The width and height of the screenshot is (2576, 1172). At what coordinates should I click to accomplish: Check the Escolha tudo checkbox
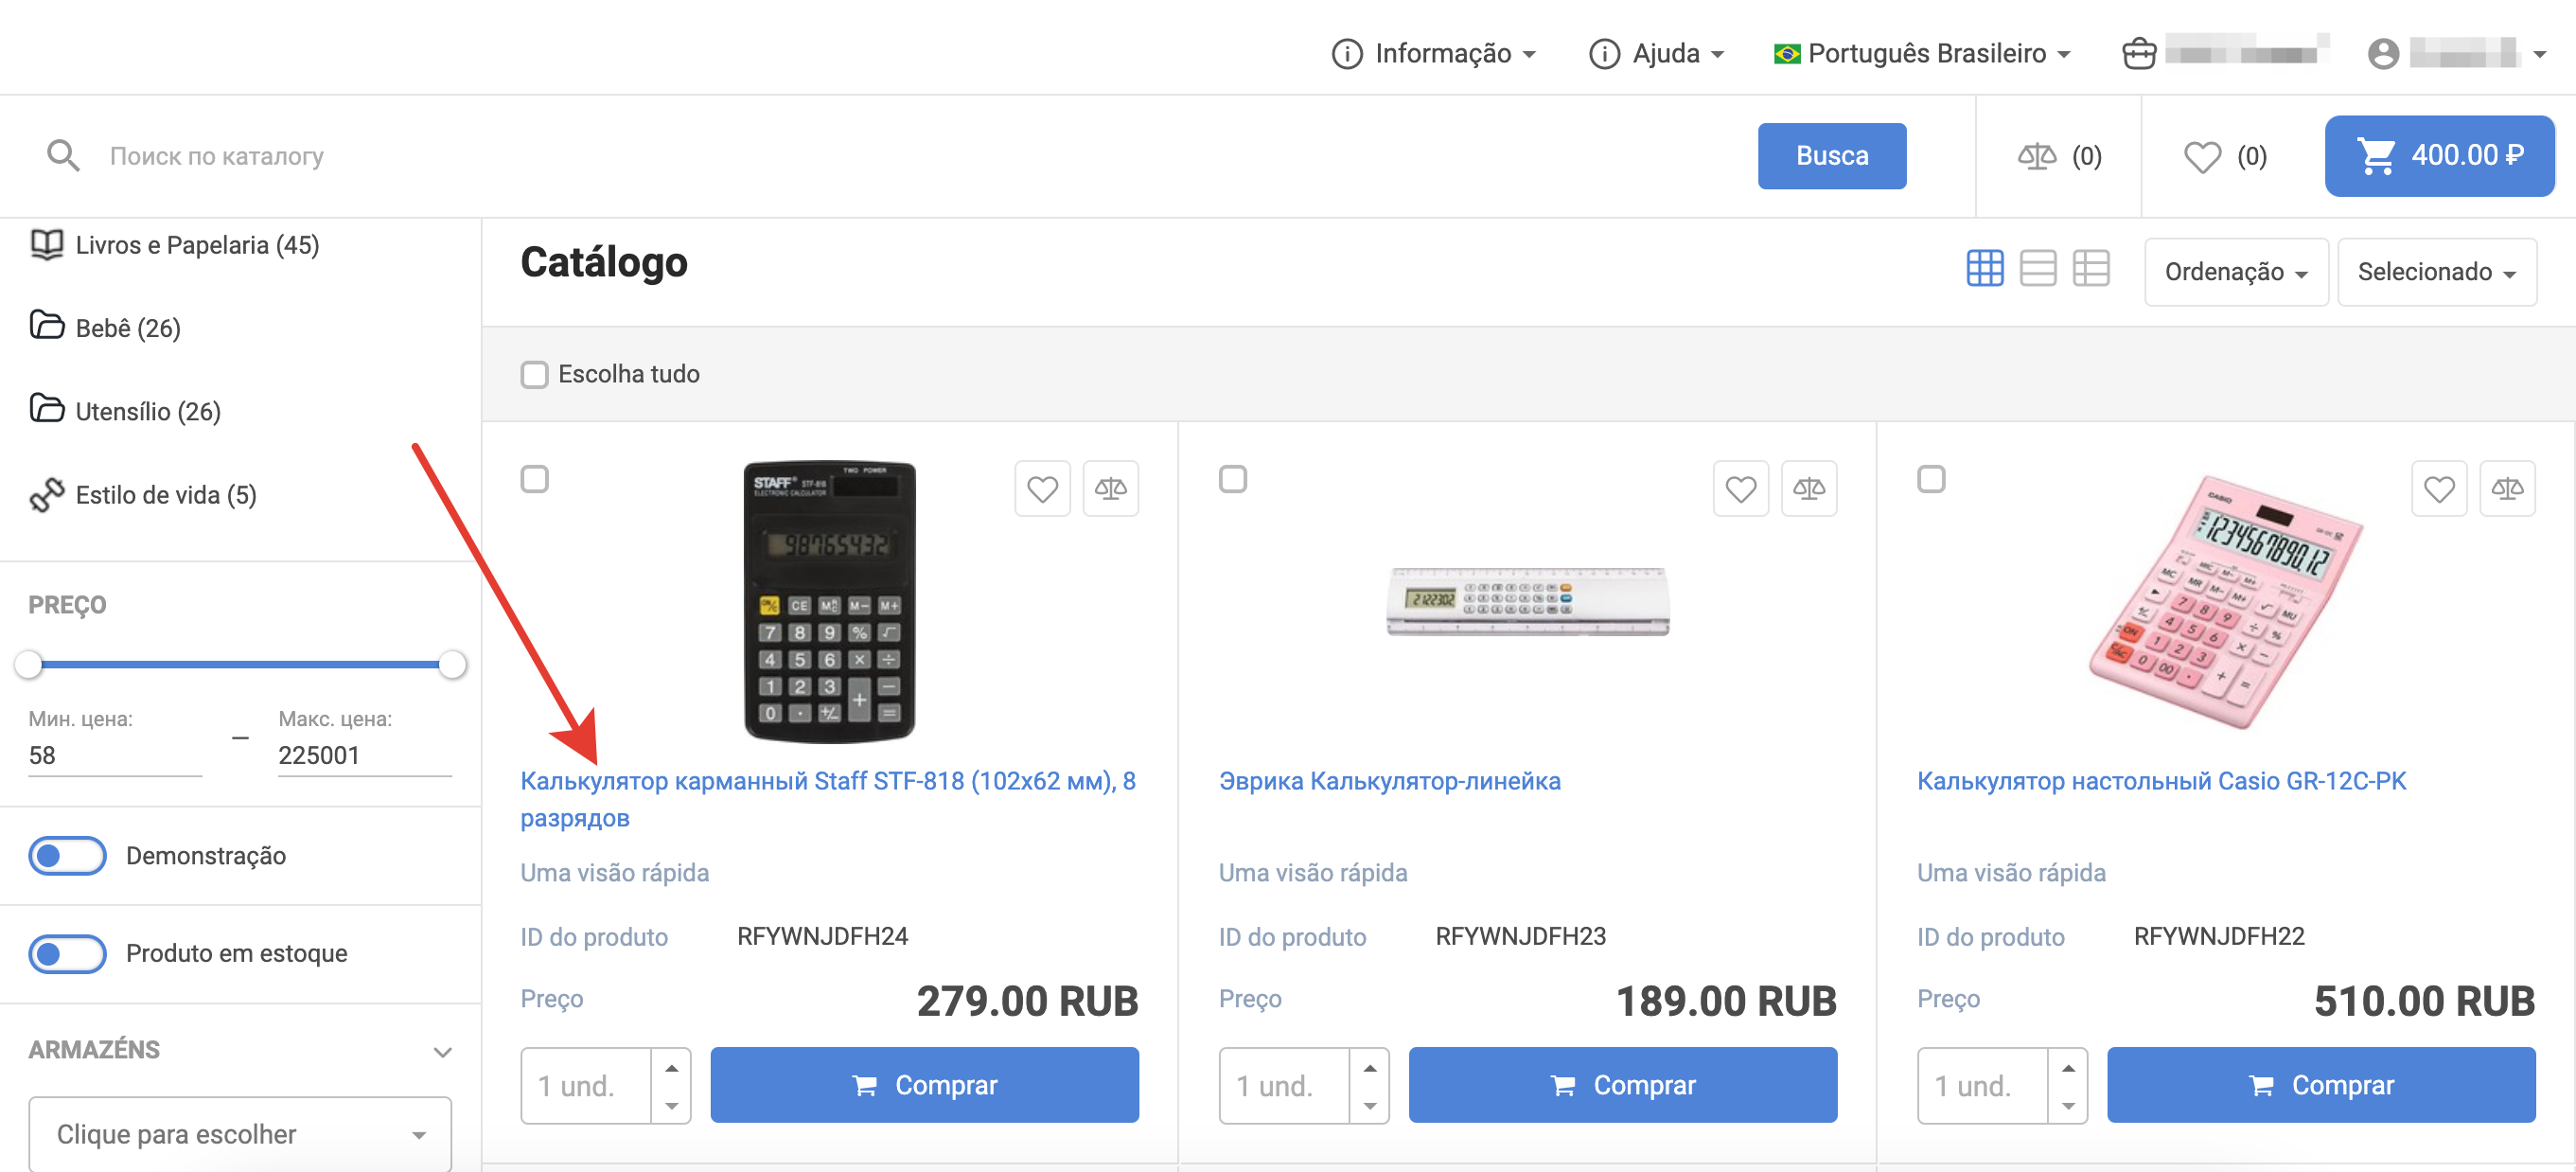(x=535, y=375)
